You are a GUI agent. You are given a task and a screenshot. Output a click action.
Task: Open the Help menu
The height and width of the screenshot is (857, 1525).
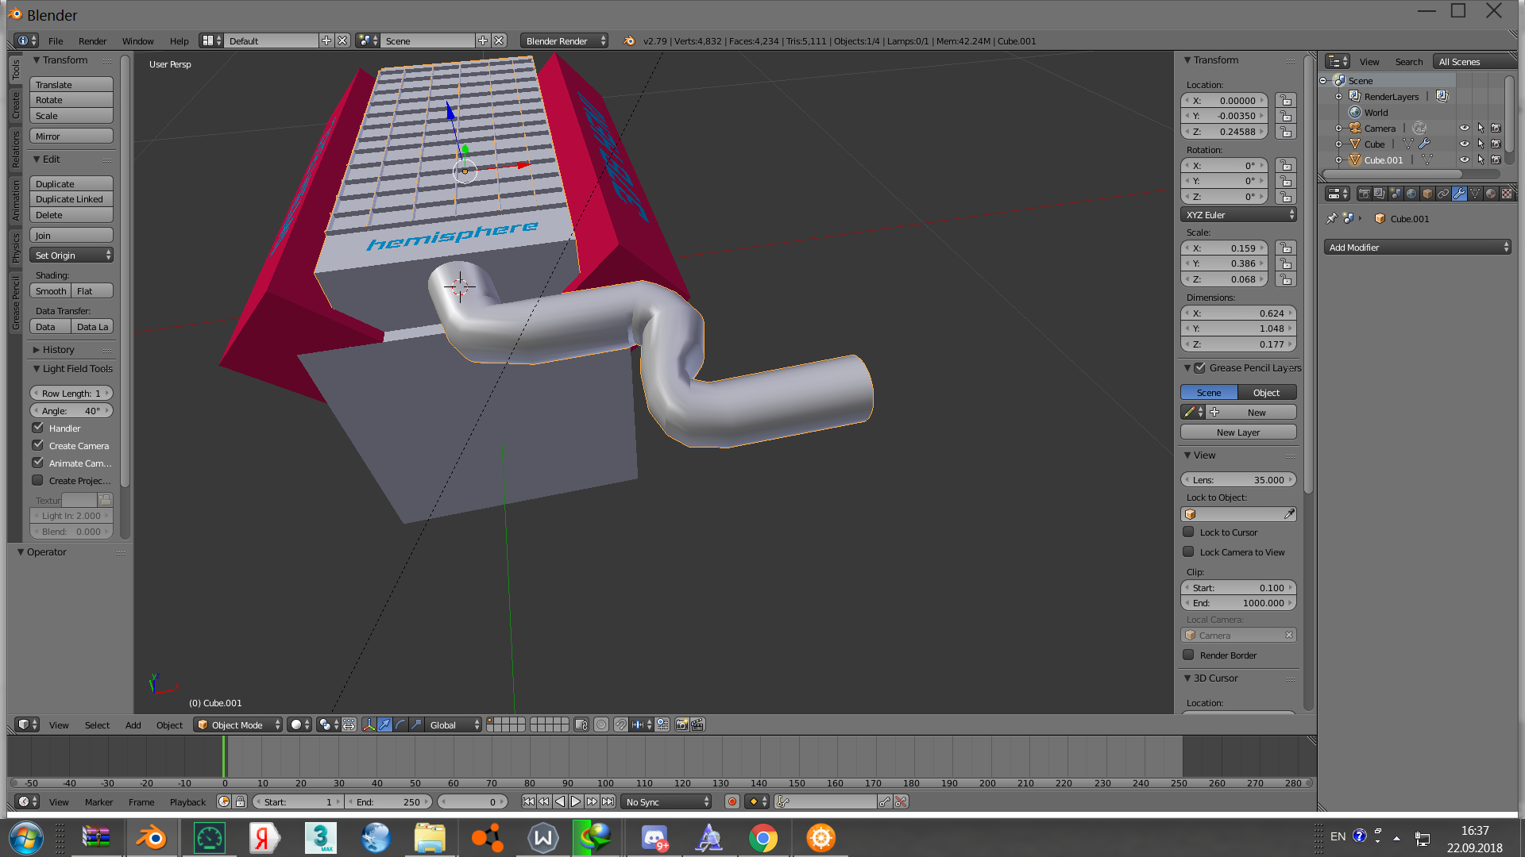click(179, 40)
